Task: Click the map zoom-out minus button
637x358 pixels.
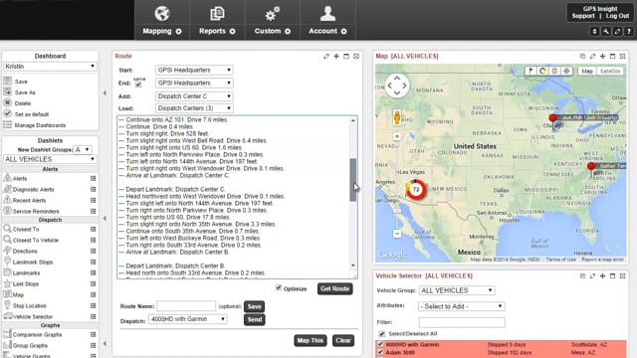Action: [x=397, y=234]
